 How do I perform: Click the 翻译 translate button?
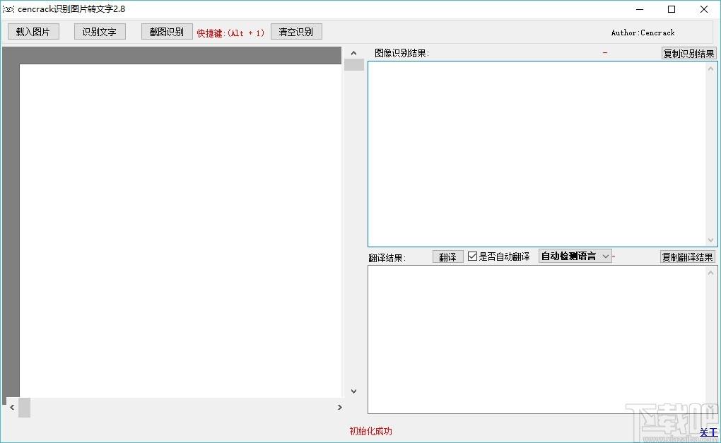click(448, 257)
